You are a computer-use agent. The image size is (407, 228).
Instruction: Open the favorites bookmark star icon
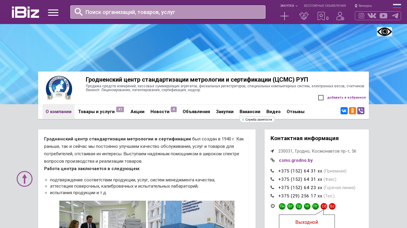point(321,16)
